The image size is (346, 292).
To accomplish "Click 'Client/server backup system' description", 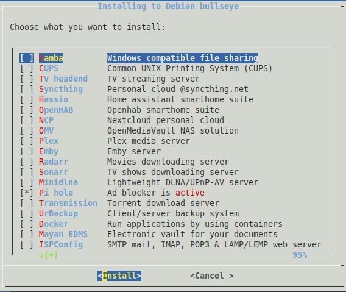I will click(173, 213).
